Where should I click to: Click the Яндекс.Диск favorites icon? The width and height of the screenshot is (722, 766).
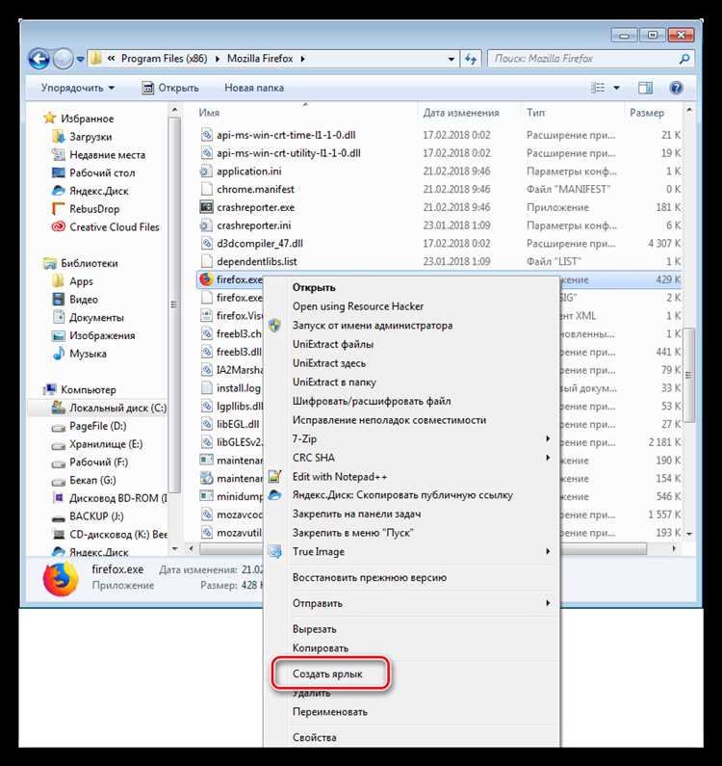[x=59, y=191]
